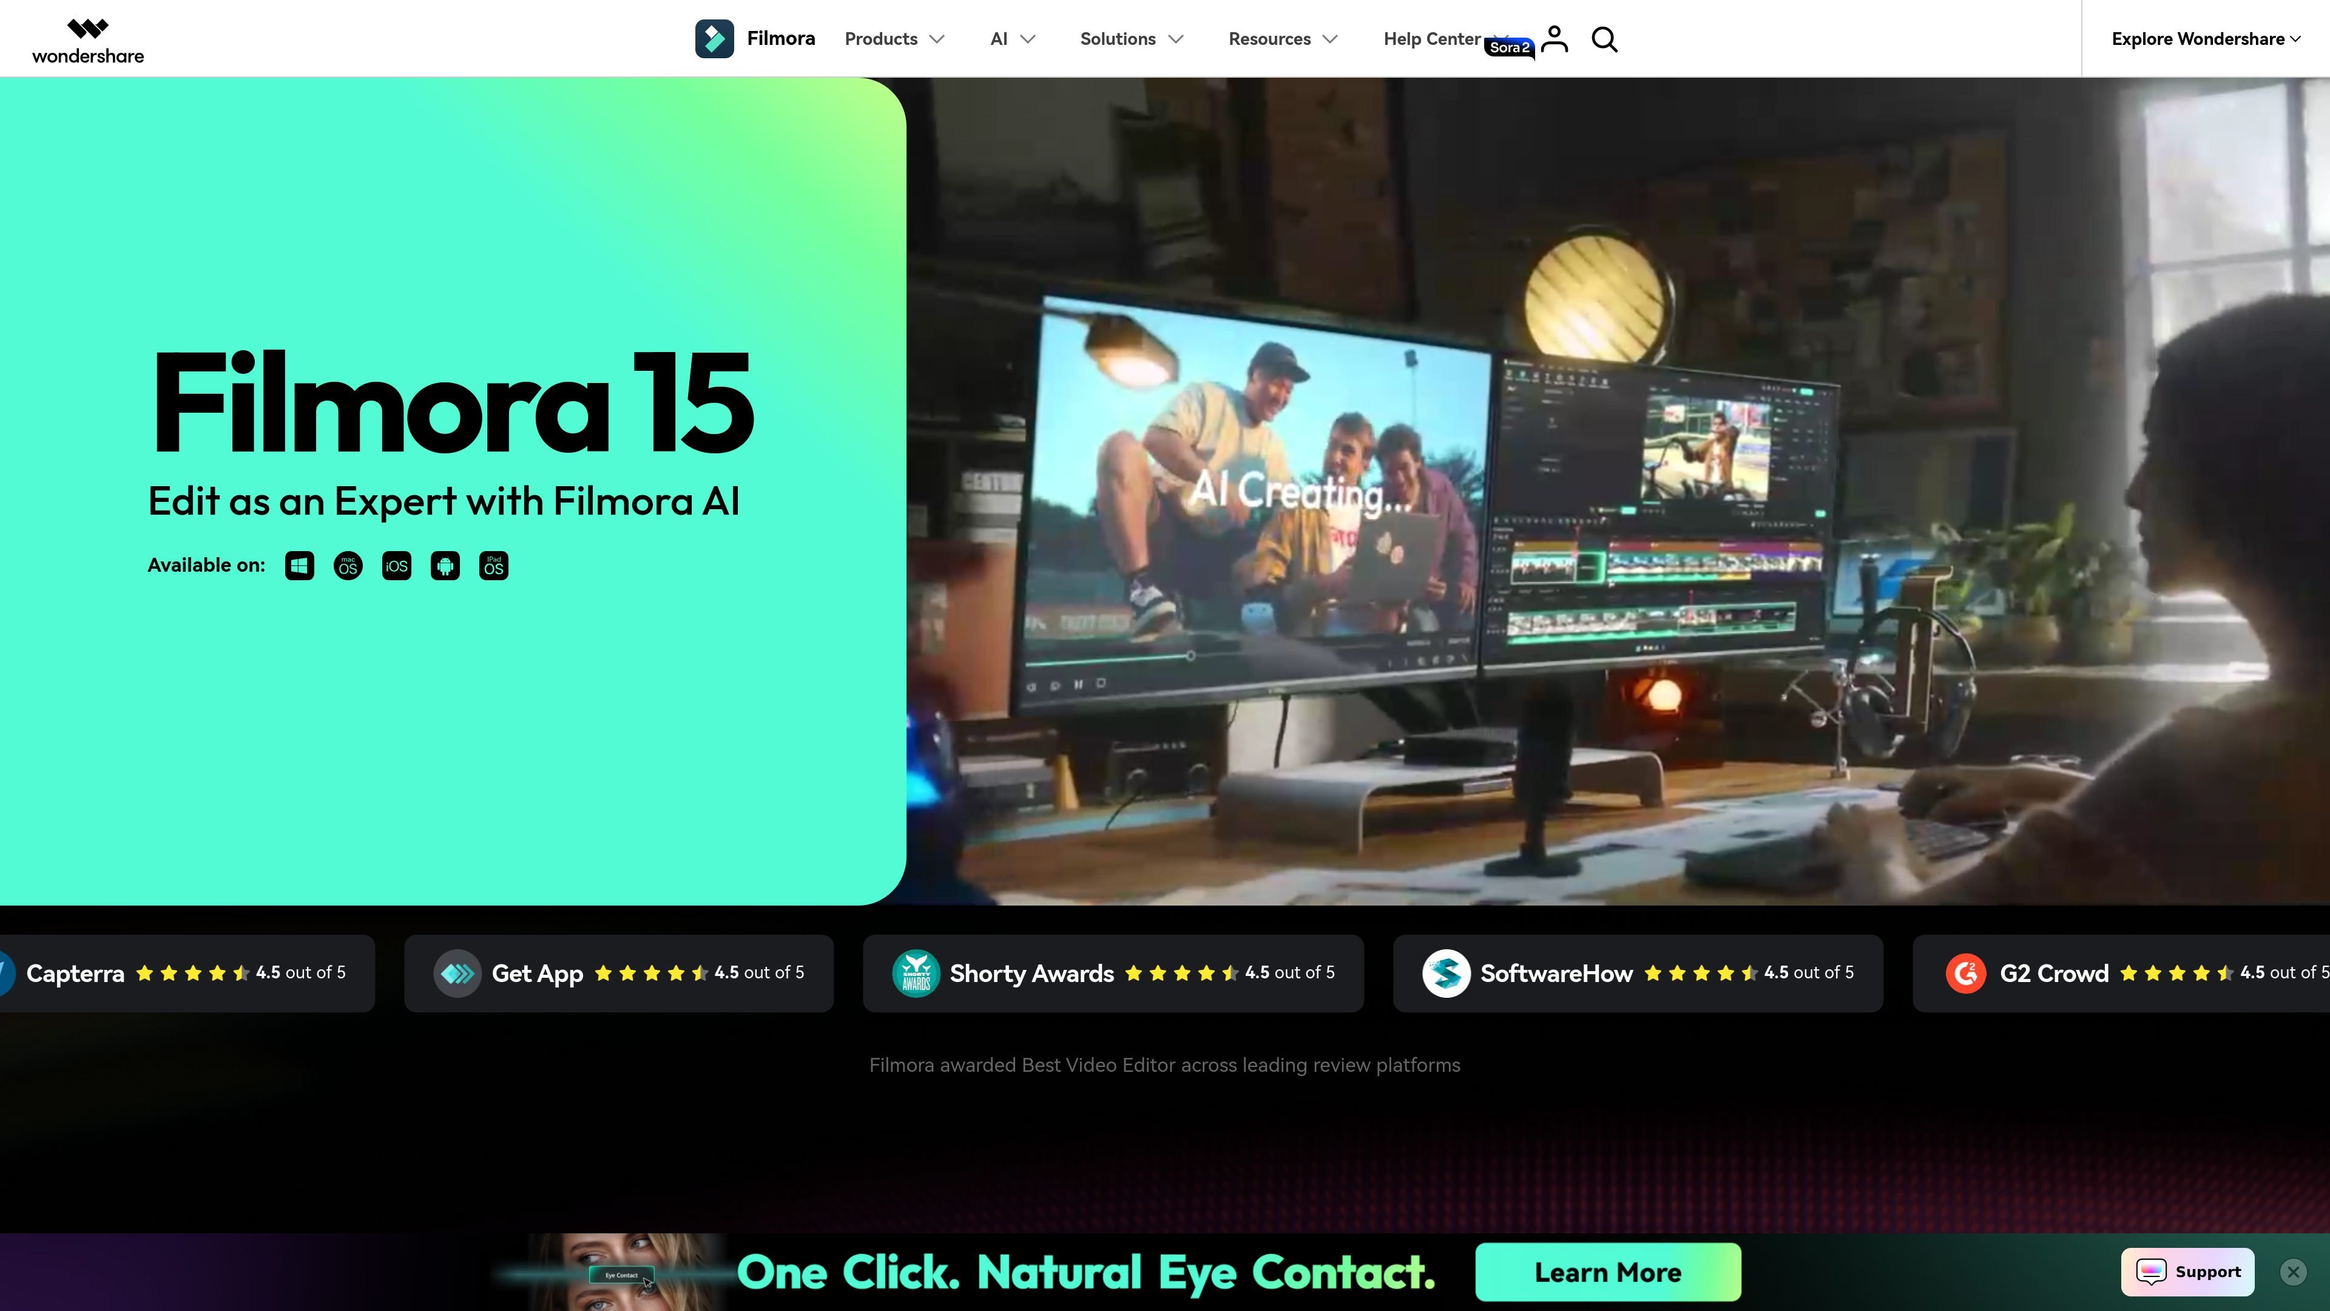2330x1311 pixels.
Task: Click the 'Available on:' label
Action: click(206, 566)
